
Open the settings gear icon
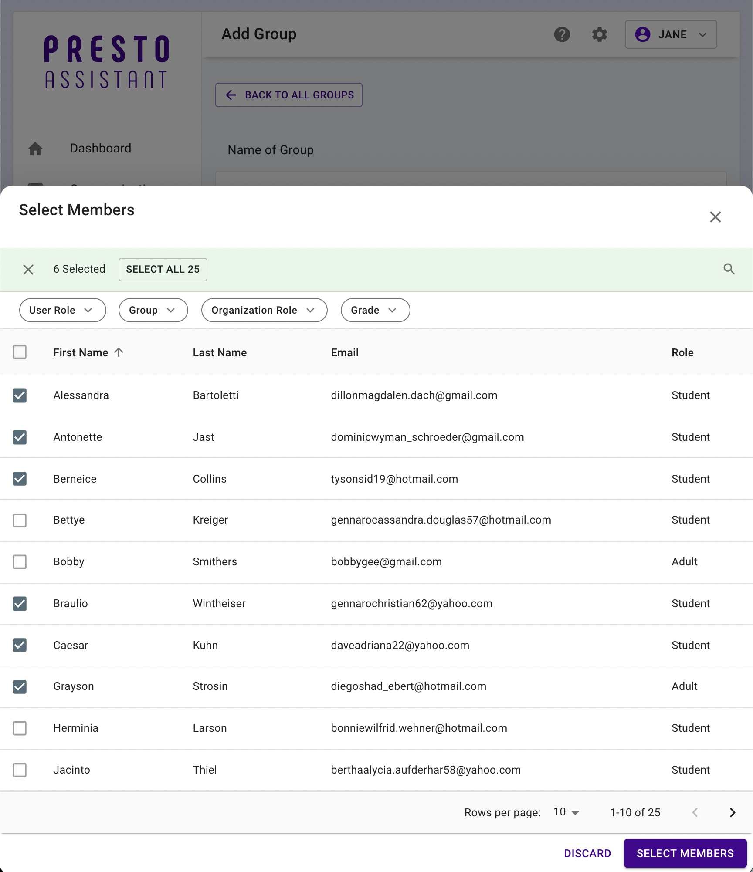pos(600,34)
